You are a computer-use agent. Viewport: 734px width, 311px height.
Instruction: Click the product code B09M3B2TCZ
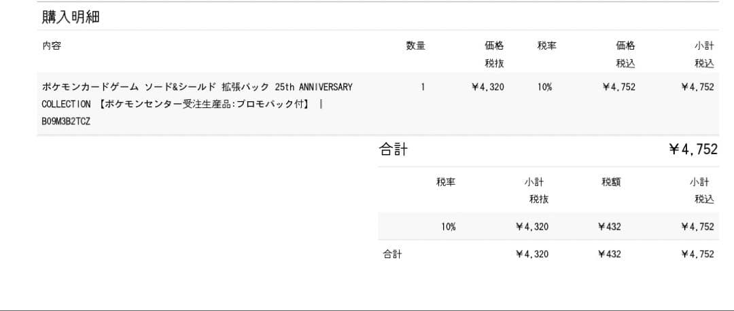point(66,122)
